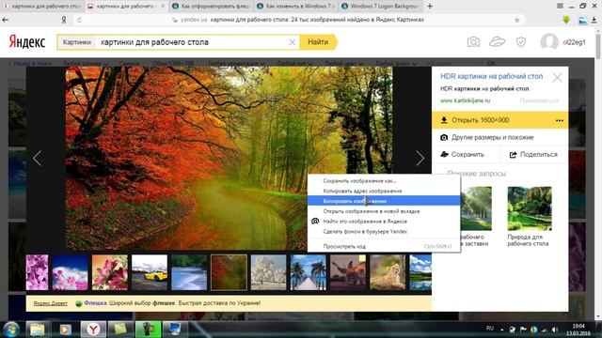Open 'HDR картинки на рабочий стол' title link
Screen dimensions: 602x338
491,76
